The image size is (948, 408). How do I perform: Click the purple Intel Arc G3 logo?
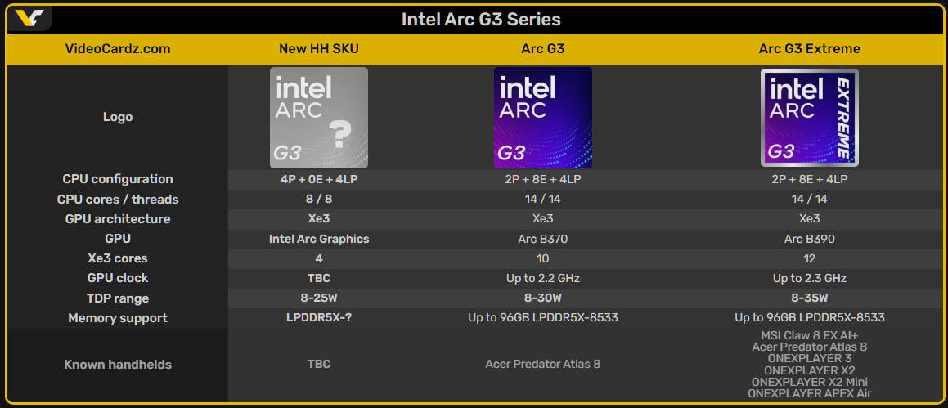[543, 118]
